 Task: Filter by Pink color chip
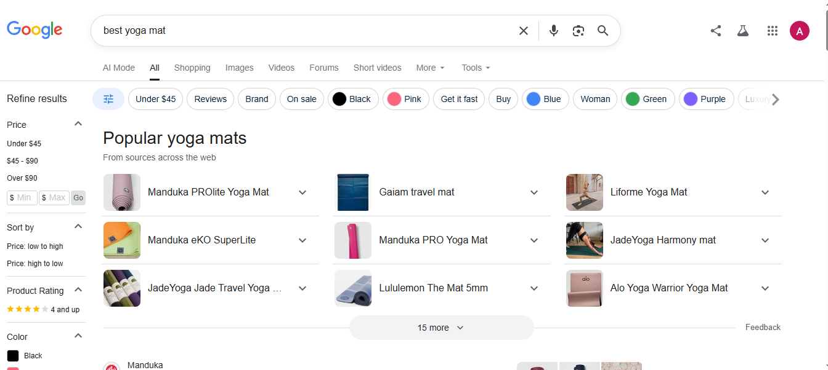click(406, 99)
